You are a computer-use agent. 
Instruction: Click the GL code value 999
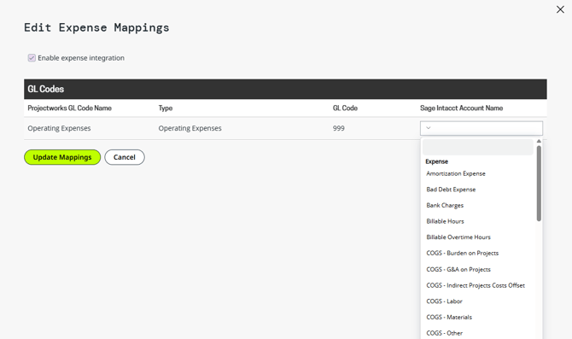(x=339, y=128)
